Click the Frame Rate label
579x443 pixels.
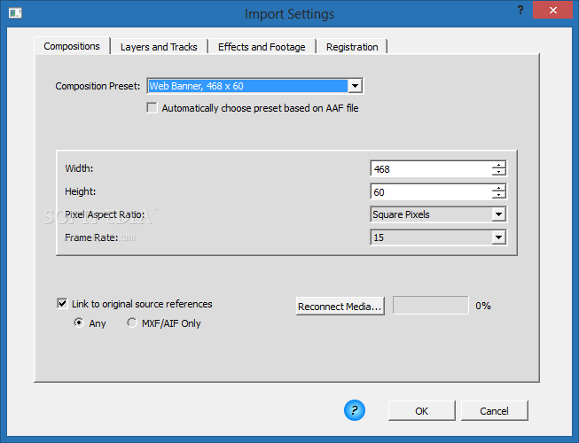click(x=91, y=237)
